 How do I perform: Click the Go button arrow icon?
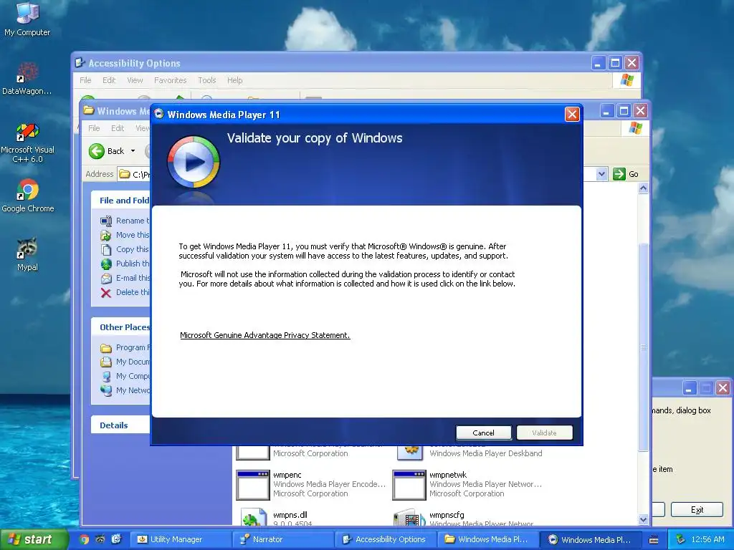coord(619,174)
